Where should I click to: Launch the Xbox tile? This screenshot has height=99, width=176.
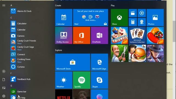[119, 18]
